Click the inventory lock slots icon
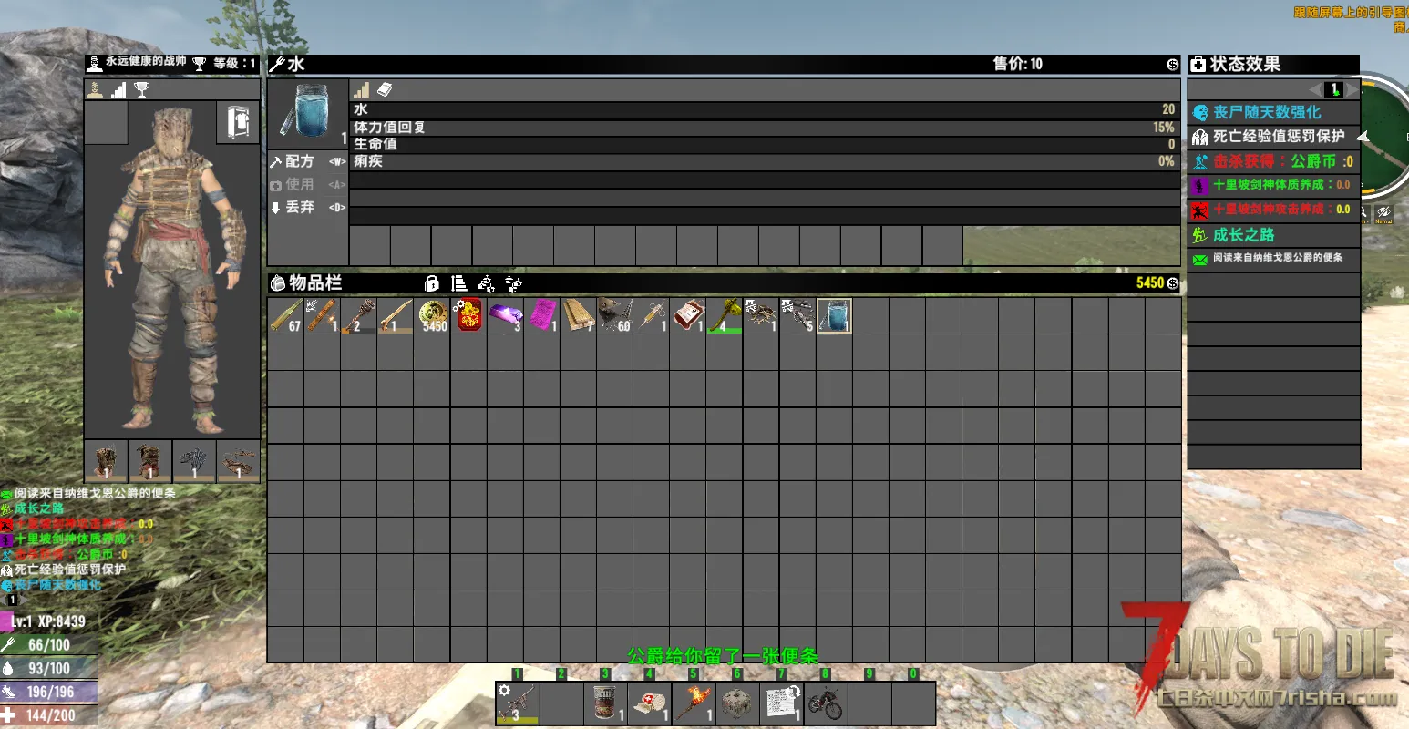1409x729 pixels. 432,283
